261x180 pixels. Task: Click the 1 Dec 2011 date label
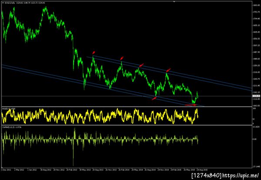tap(7, 170)
